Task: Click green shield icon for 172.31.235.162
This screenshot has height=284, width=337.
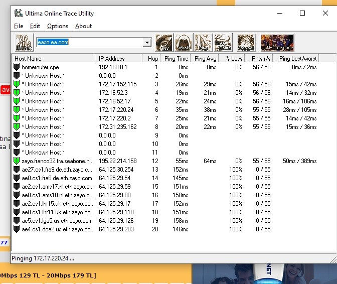Action: [17, 127]
